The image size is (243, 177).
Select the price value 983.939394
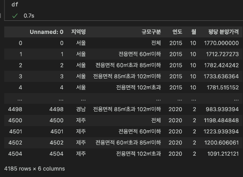[222, 109]
